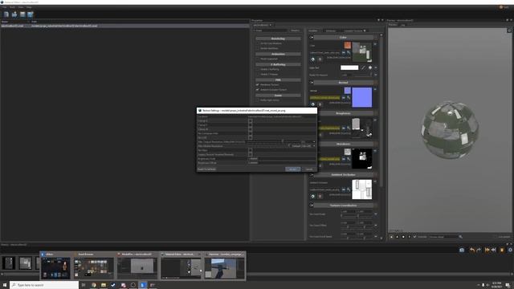Click the Open material toolbar icon
The width and height of the screenshot is (514, 289).
(14, 14)
